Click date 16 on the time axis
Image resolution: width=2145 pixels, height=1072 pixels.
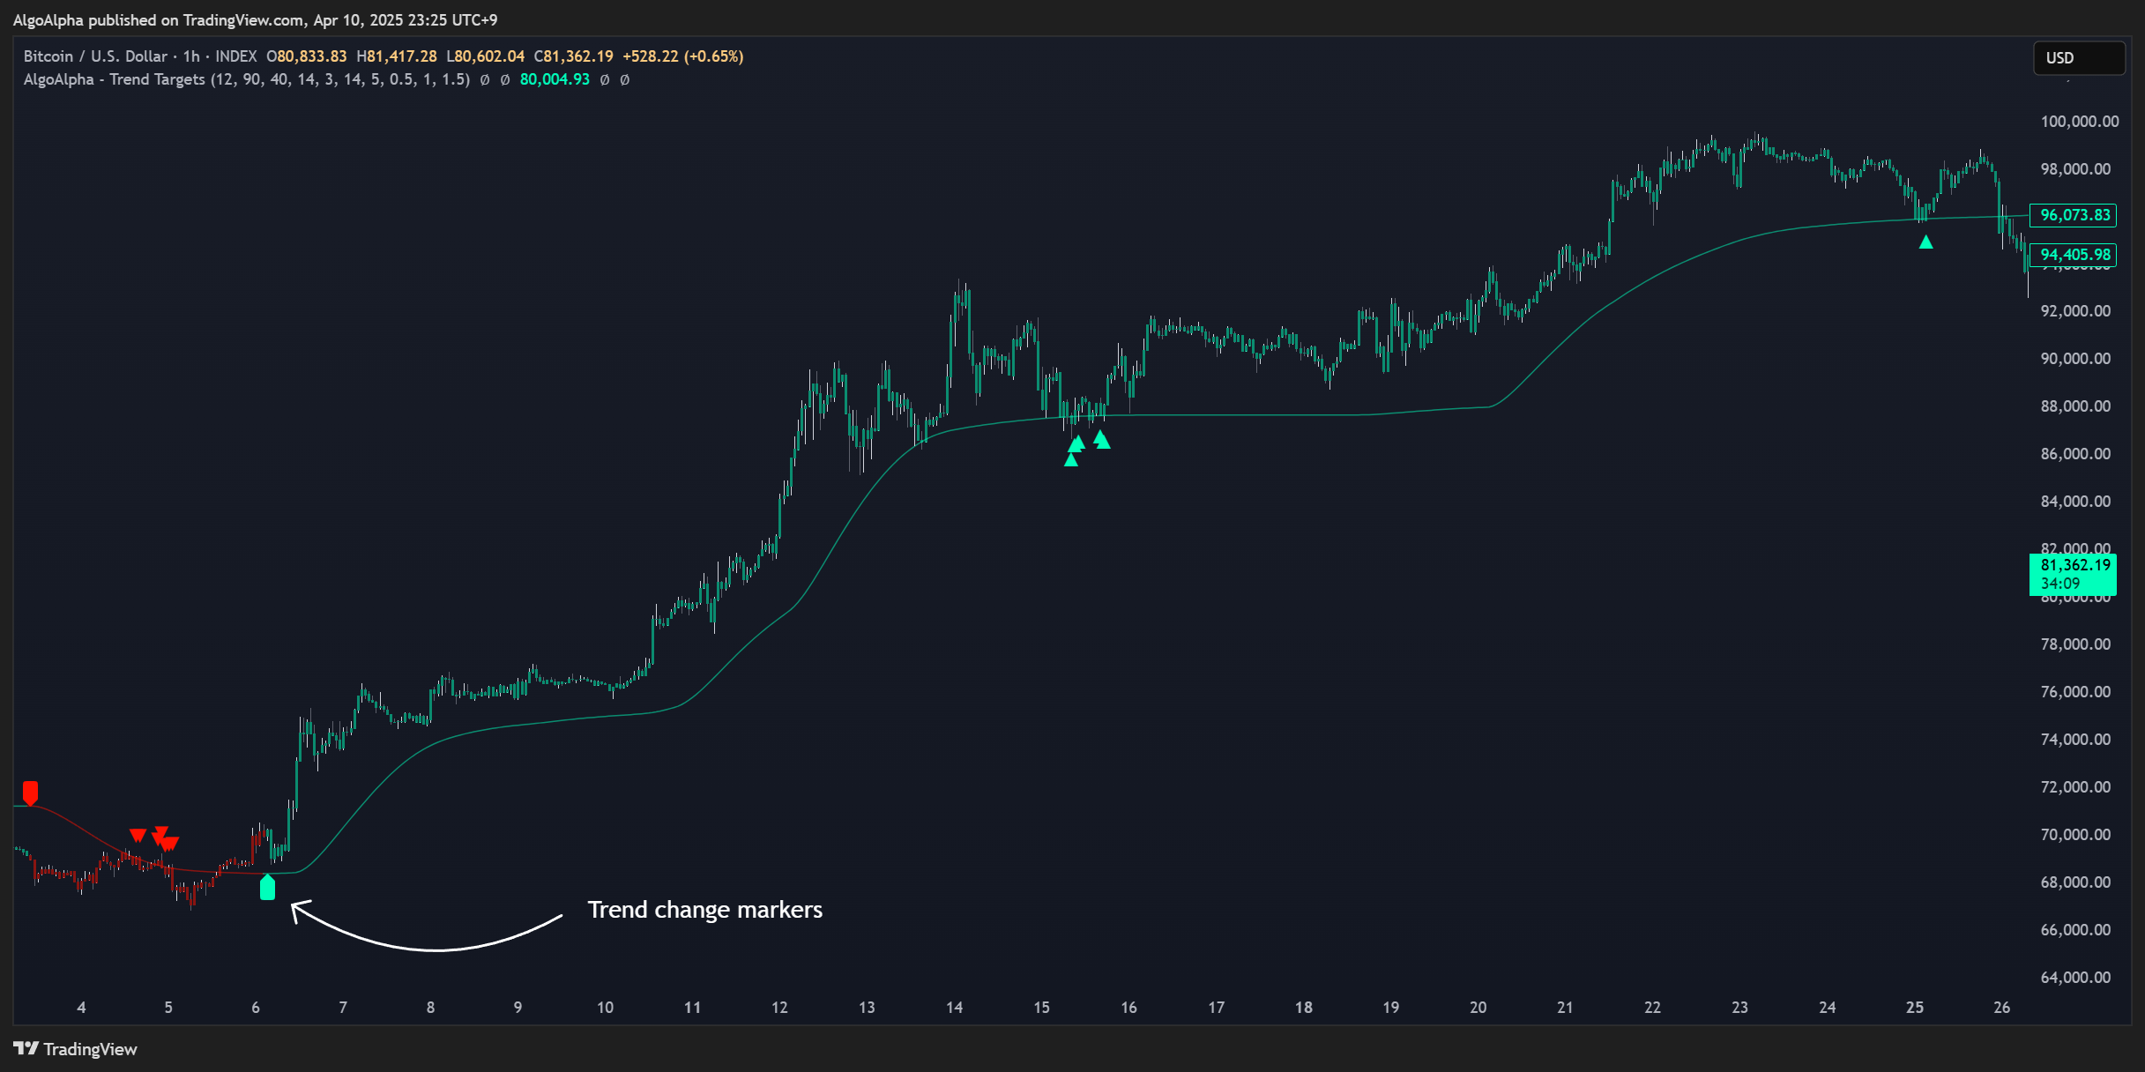point(1128,1008)
